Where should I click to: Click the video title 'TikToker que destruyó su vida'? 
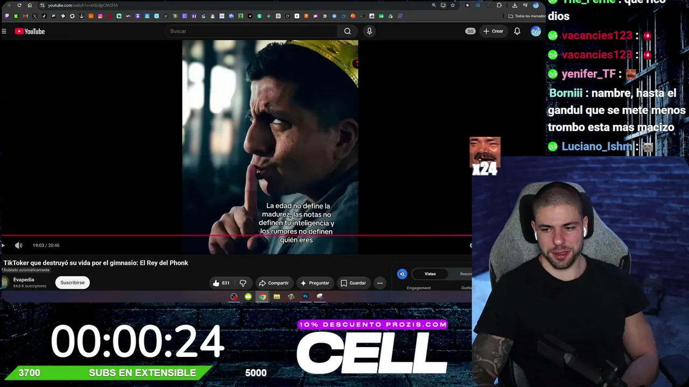tap(96, 263)
